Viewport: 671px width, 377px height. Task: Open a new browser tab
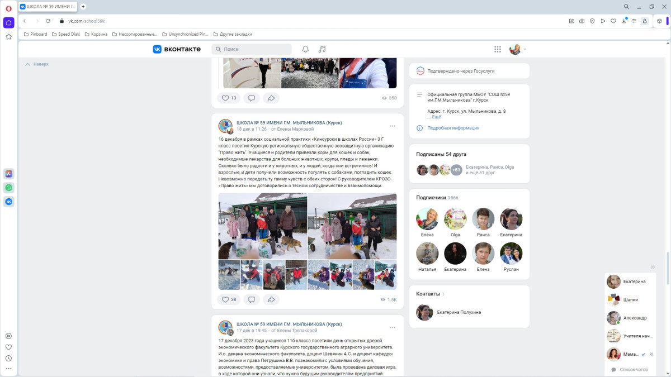pyautogui.click(x=83, y=7)
